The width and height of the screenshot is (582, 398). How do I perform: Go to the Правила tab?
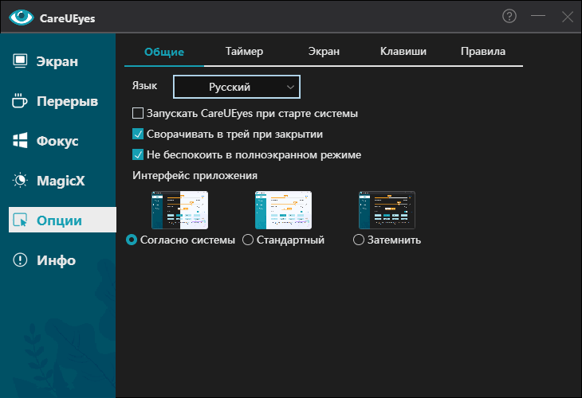tap(482, 52)
